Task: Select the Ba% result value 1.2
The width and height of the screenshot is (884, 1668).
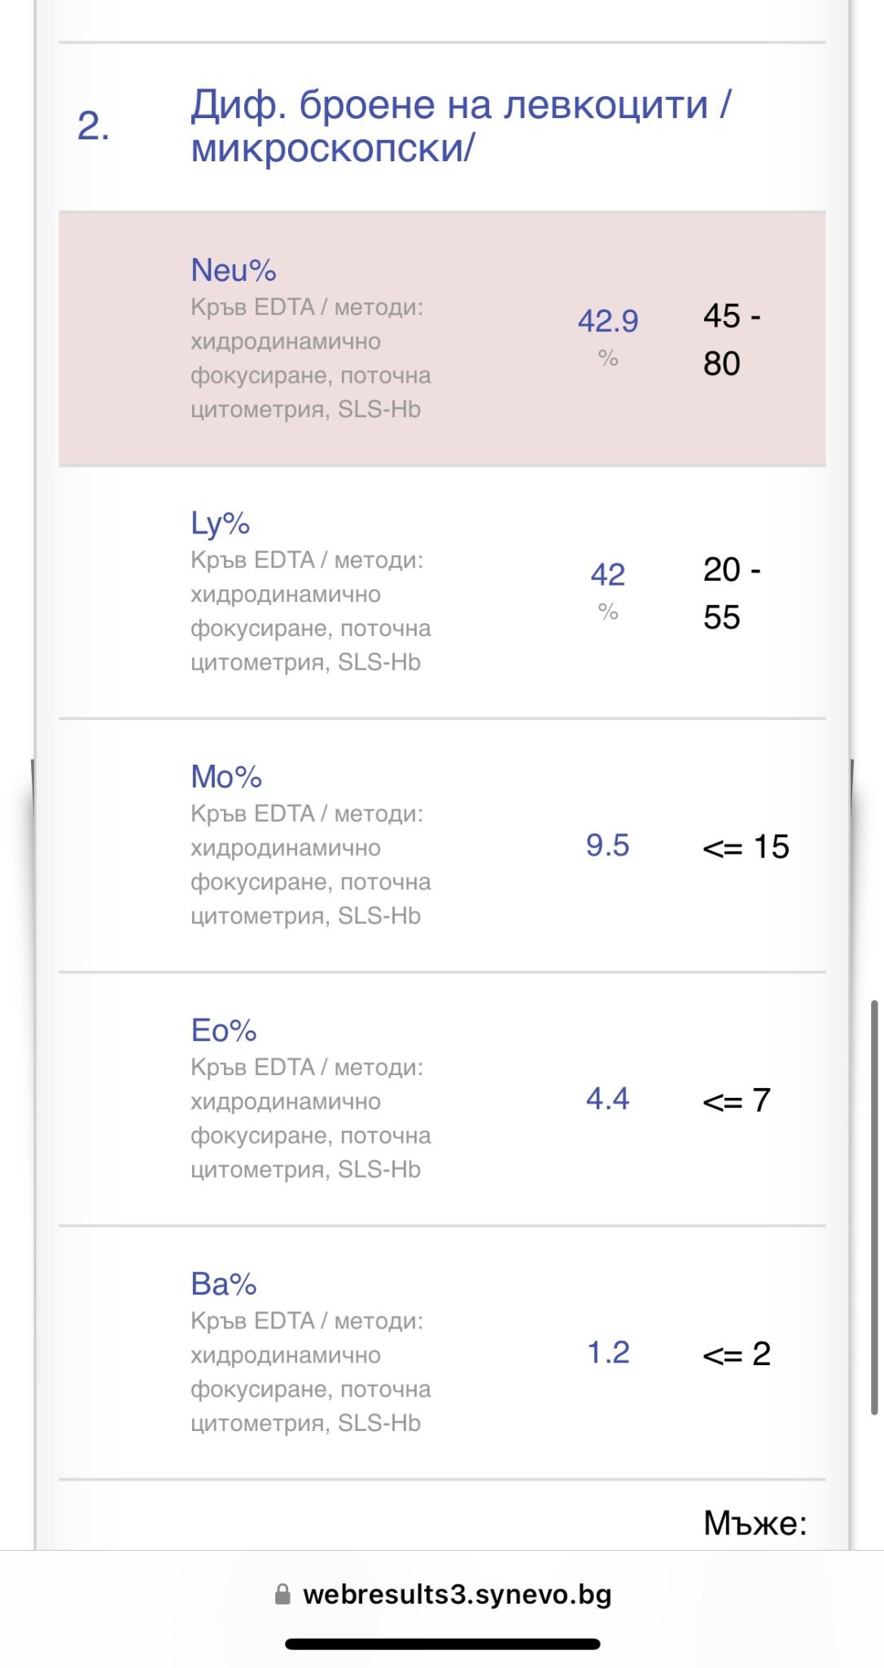Action: click(x=608, y=1352)
